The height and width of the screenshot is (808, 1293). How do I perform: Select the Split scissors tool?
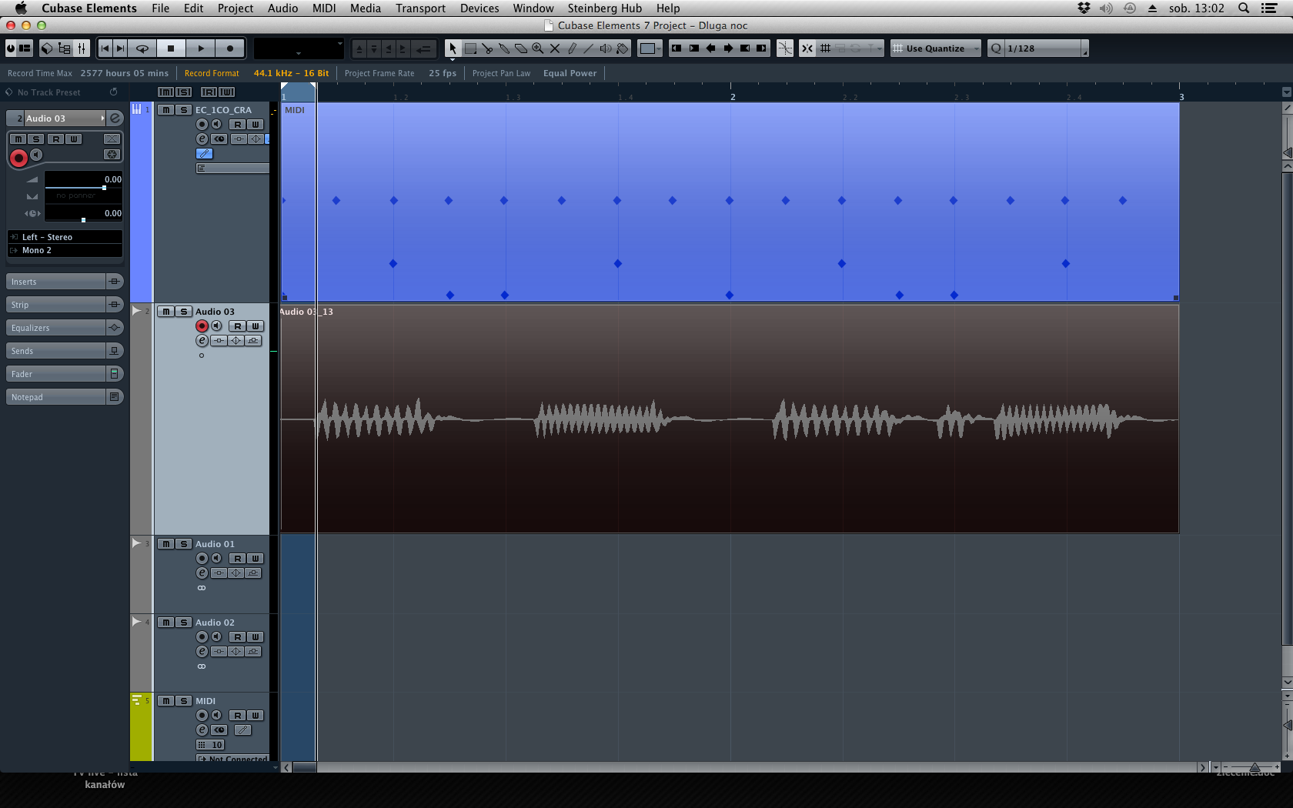(x=487, y=48)
